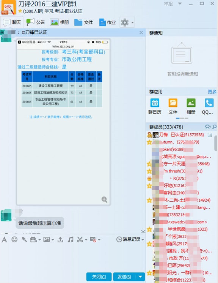Click the 发送(S) send button
The height and width of the screenshot is (283, 218).
125,277
